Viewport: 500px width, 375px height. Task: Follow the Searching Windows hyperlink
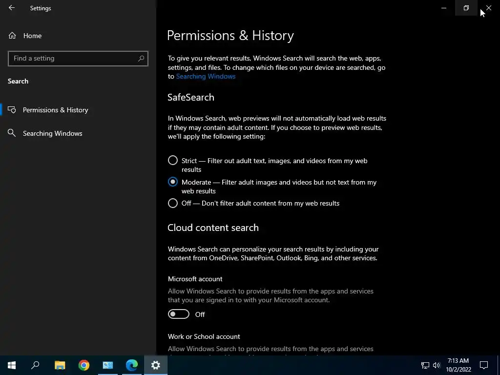coord(206,77)
